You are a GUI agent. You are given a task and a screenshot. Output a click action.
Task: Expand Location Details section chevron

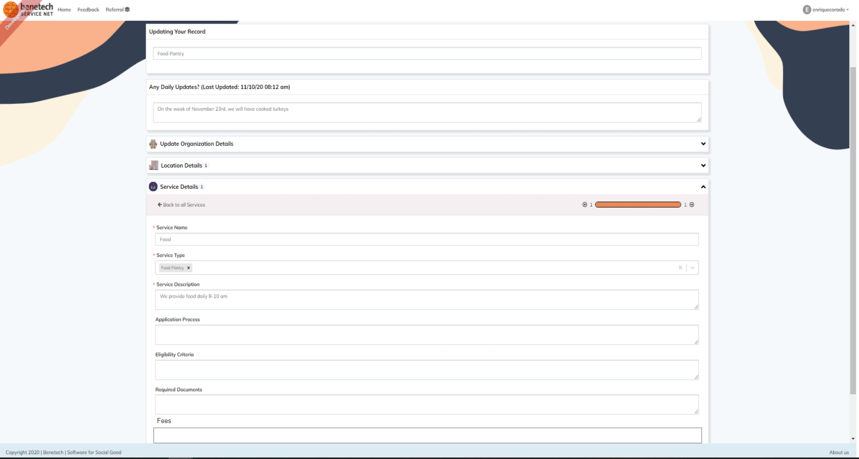click(703, 165)
